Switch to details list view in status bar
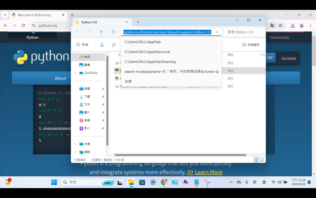This screenshot has height=198, width=316. point(256,160)
